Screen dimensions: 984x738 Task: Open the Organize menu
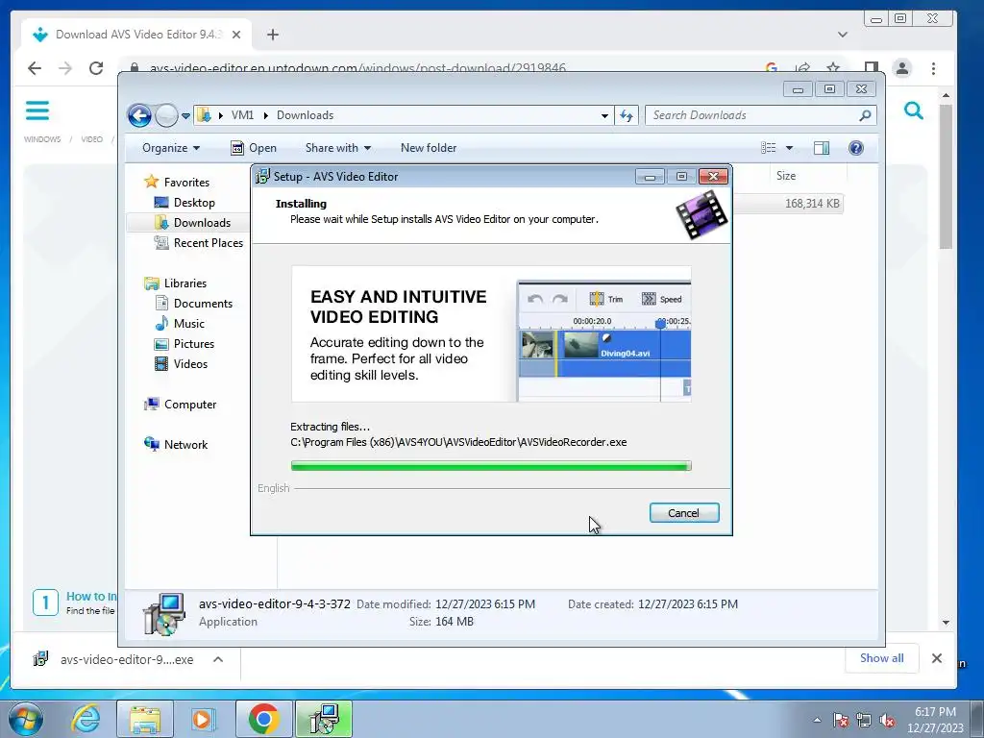(171, 148)
